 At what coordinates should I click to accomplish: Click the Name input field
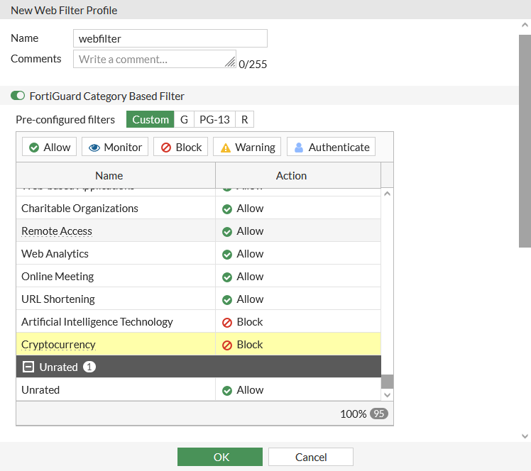(x=170, y=38)
